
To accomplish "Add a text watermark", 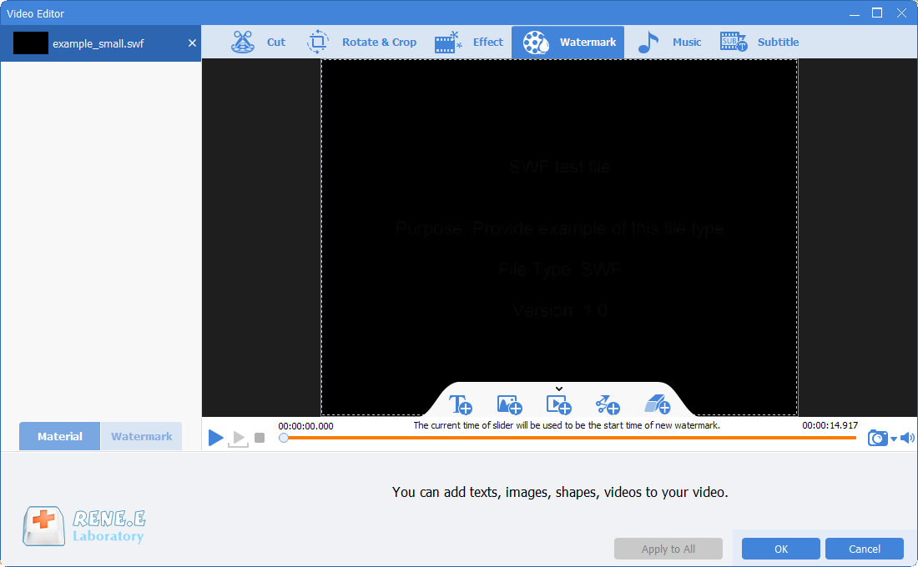I will [461, 405].
